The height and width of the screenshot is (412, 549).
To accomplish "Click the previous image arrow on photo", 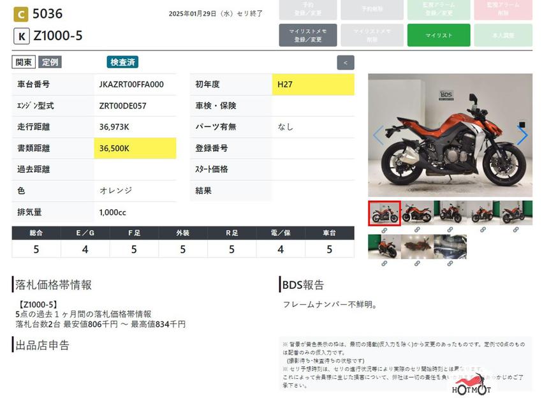I will click(378, 136).
